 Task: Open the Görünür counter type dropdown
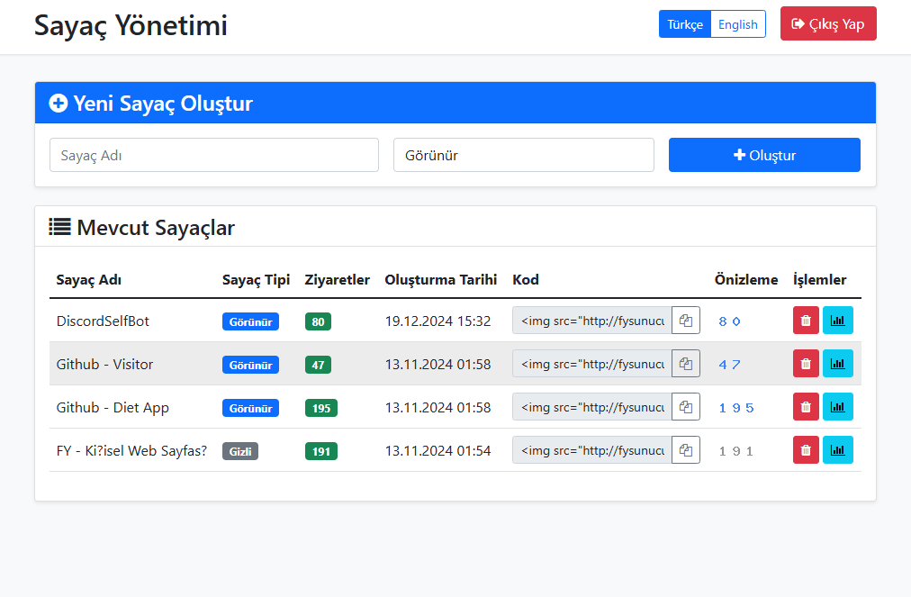tap(524, 155)
